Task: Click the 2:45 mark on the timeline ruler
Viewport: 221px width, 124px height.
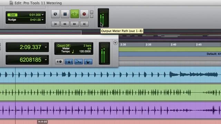Action: pos(199,44)
